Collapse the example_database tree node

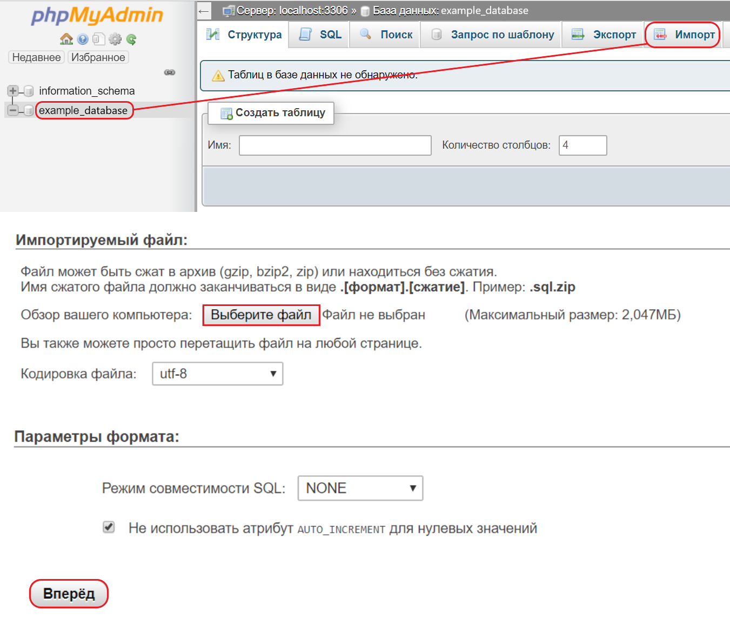[x=12, y=110]
